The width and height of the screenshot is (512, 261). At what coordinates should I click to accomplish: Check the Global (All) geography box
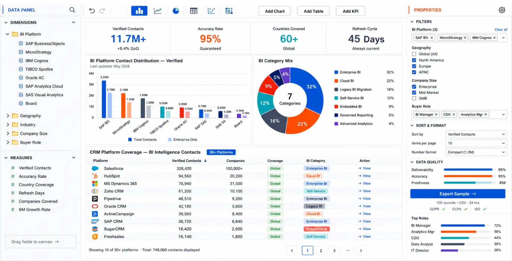click(x=414, y=54)
